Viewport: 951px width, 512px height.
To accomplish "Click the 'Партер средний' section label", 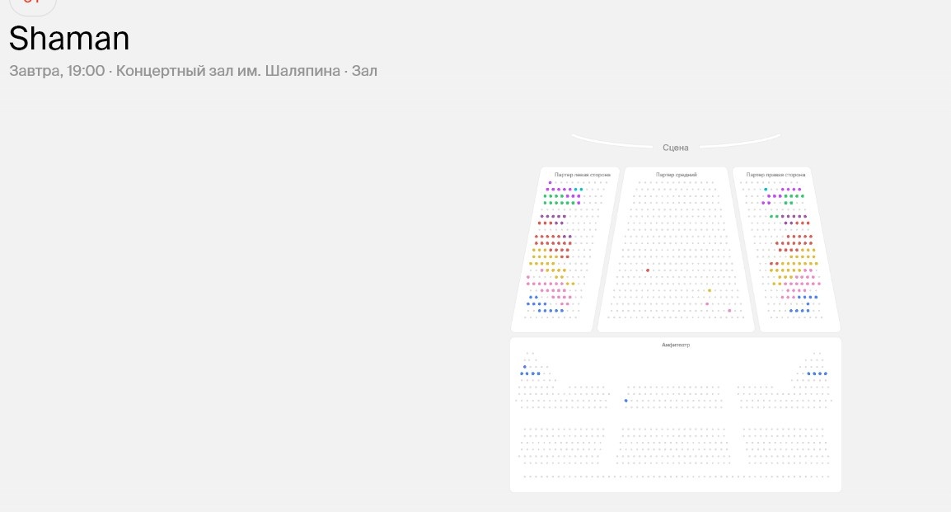I will tap(677, 175).
